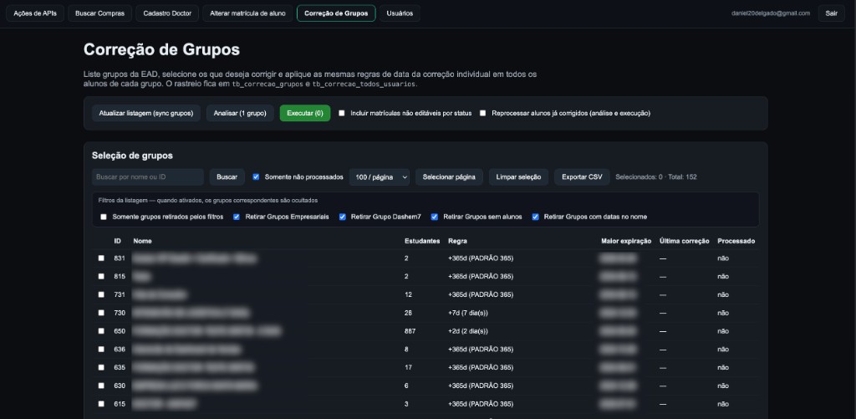Image resolution: width=856 pixels, height=419 pixels.
Task: Uncheck Retirar Grupos sem alunos filter
Action: 435,217
